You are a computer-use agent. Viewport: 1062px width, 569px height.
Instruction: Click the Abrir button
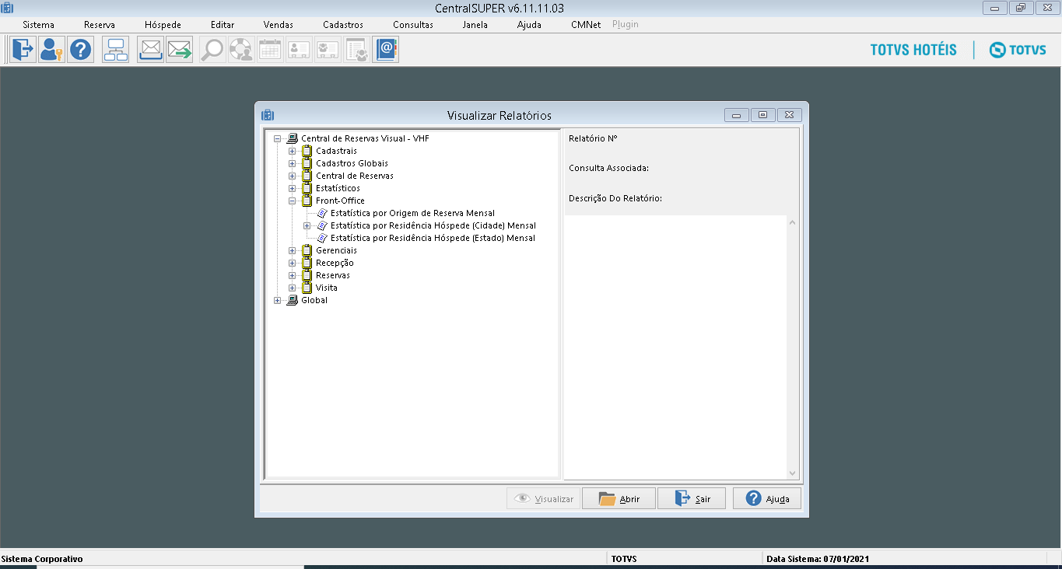click(619, 499)
